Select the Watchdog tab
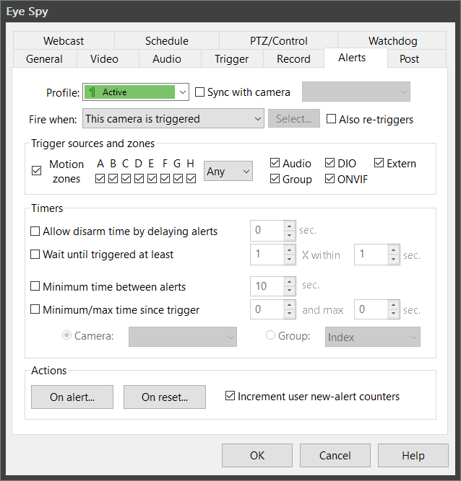This screenshot has height=481, width=461. coord(392,40)
